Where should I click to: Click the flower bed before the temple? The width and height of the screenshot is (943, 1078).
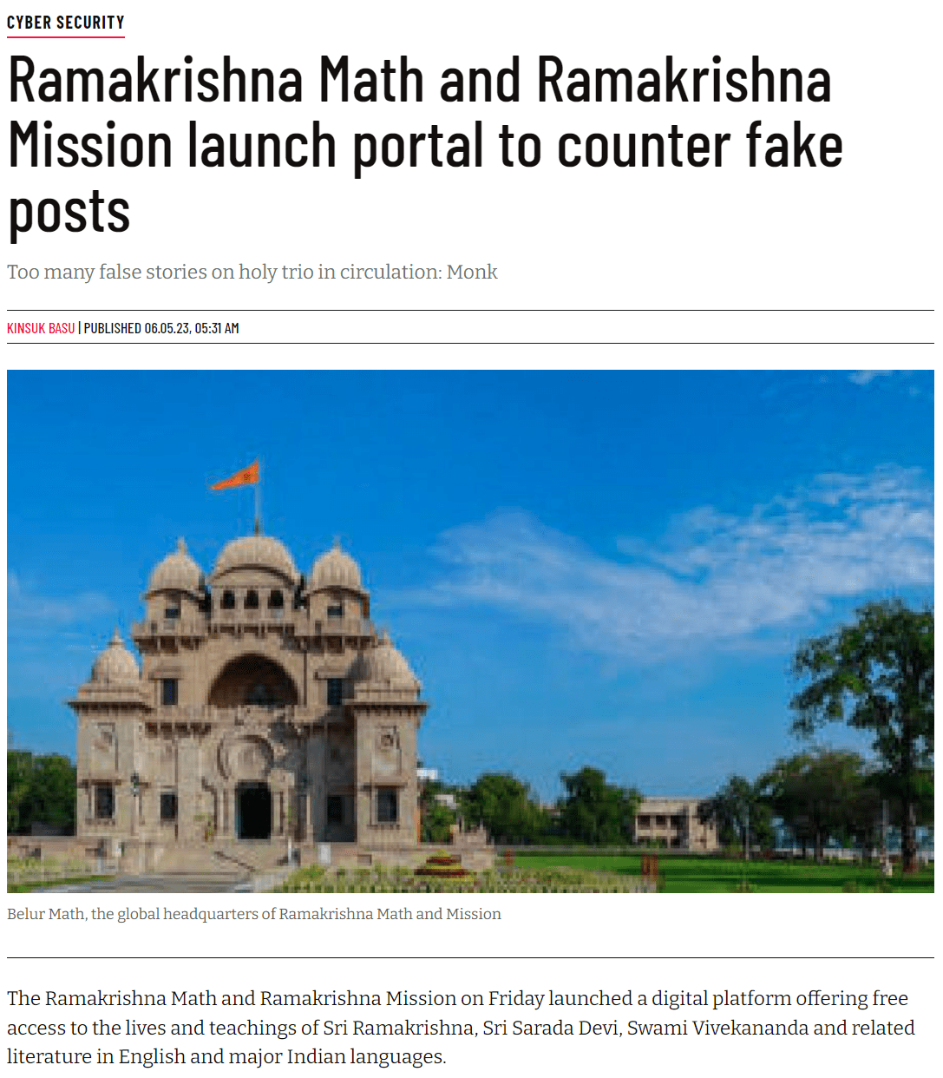point(442,864)
